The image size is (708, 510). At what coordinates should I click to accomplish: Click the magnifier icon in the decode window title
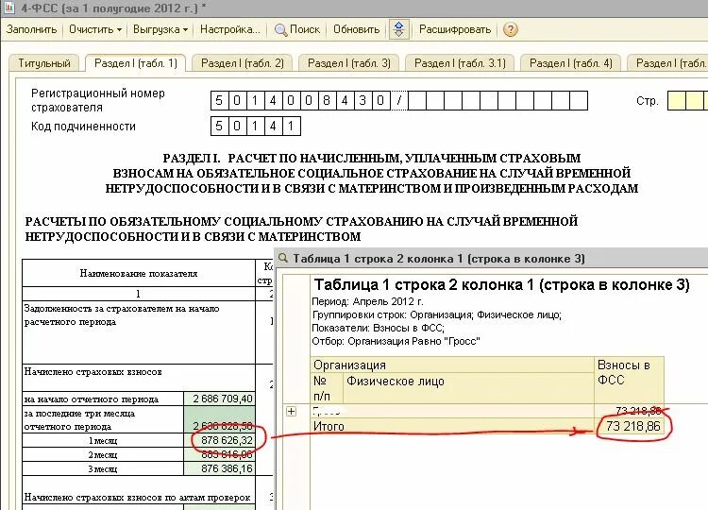coord(283,259)
